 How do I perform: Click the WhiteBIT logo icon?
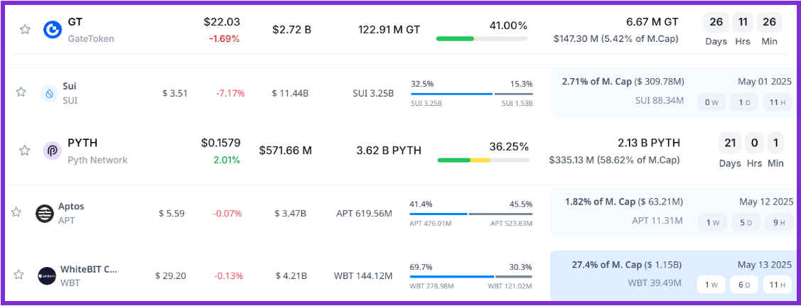pos(47,275)
